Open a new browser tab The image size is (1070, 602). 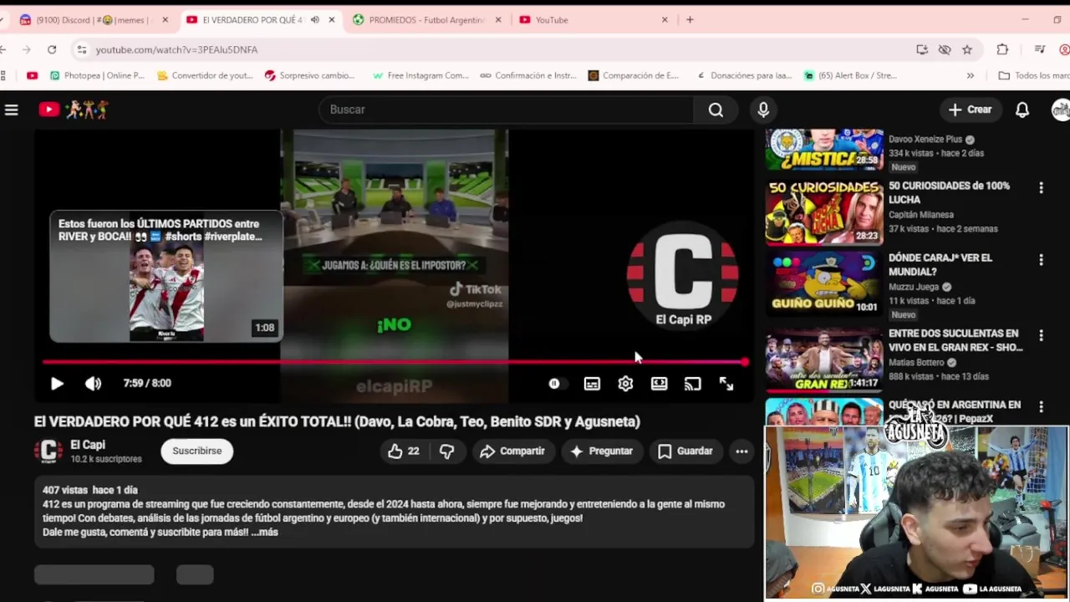(x=690, y=20)
